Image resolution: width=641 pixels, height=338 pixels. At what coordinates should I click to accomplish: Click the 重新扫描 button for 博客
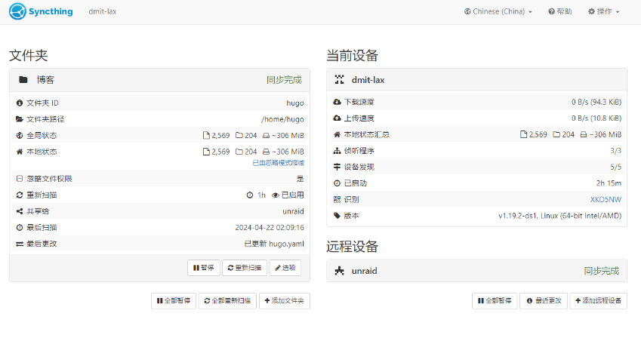(244, 268)
